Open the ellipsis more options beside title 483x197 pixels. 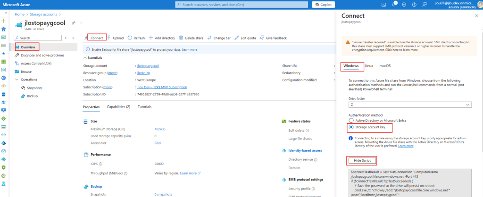coord(82,23)
